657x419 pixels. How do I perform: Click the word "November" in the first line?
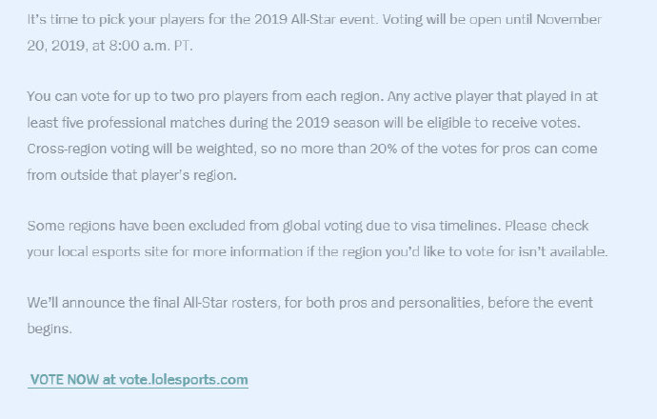[x=569, y=20]
